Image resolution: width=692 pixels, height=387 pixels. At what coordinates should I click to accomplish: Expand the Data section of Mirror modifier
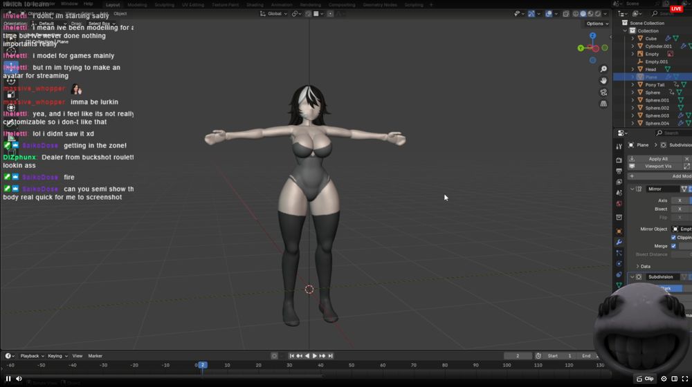(638, 266)
